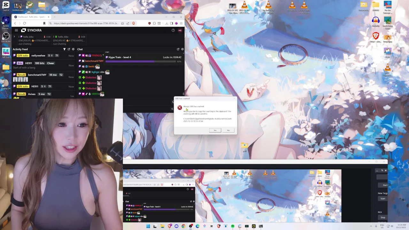
Task: Open Chat settings gear
Action: [x=182, y=49]
